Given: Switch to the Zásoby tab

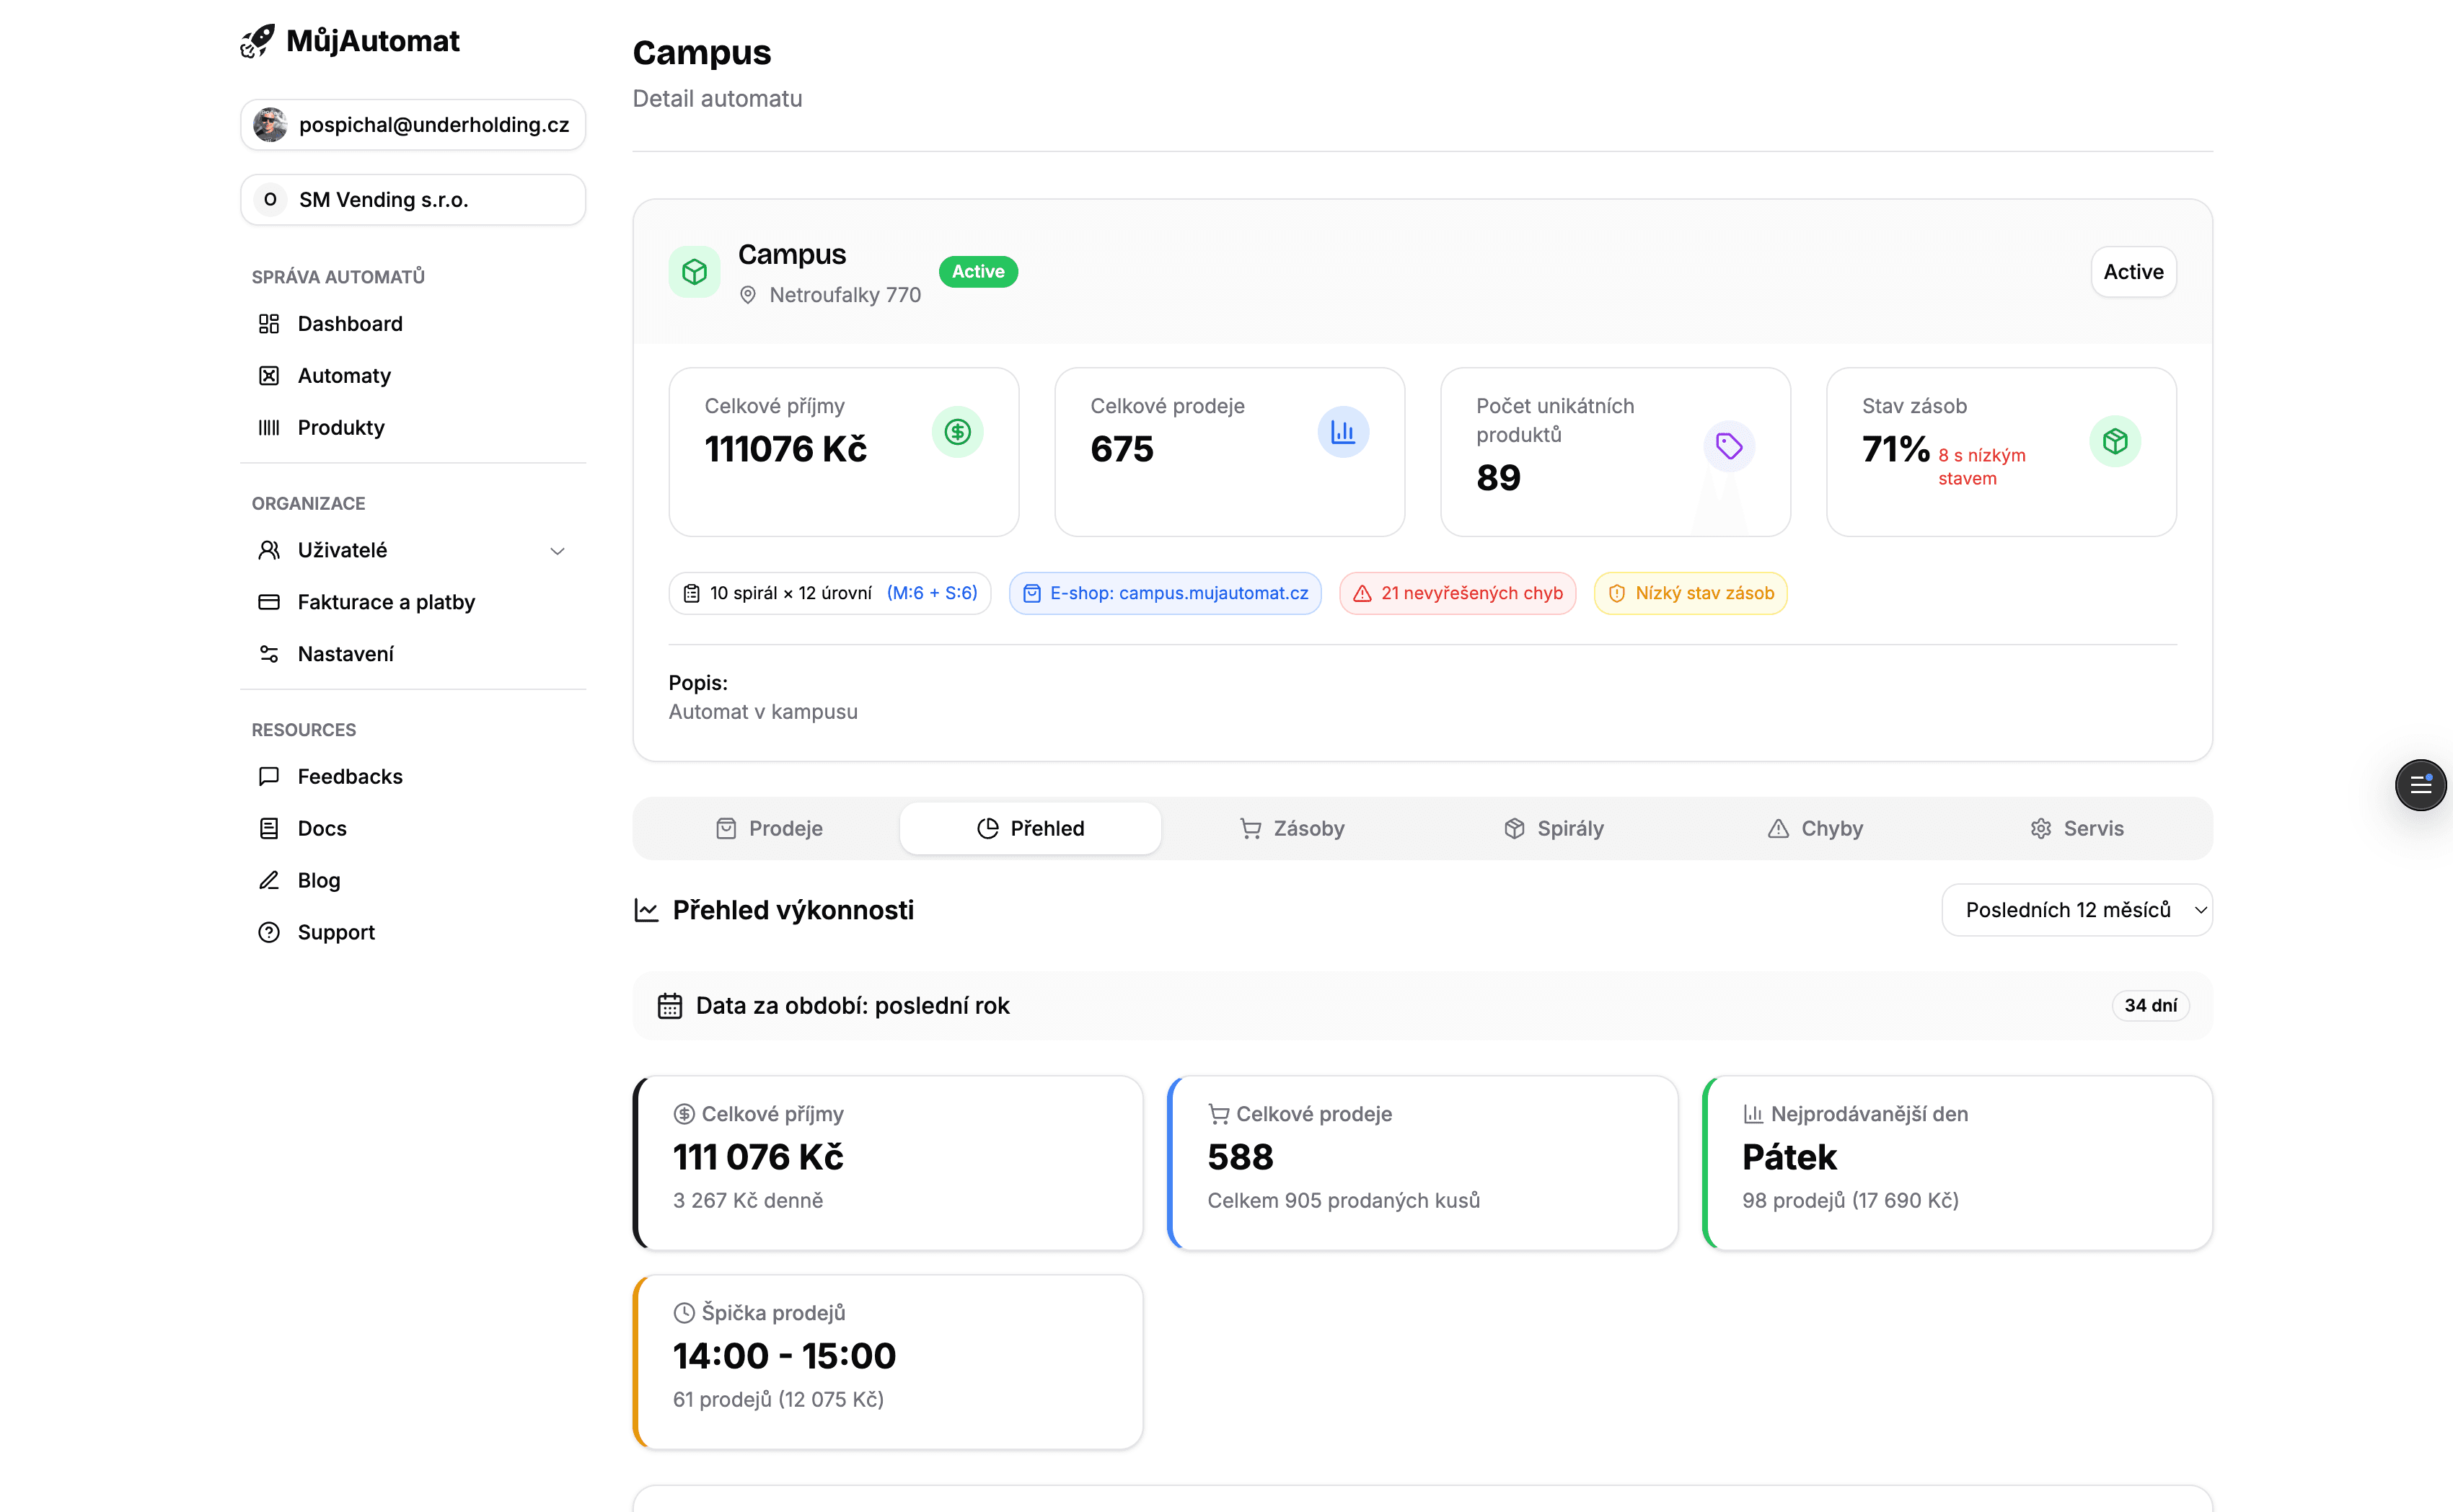Looking at the screenshot, I should (1292, 829).
